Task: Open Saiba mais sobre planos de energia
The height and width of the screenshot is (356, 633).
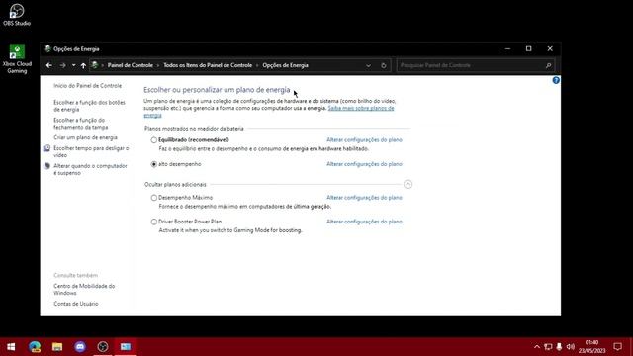Action: [x=361, y=108]
